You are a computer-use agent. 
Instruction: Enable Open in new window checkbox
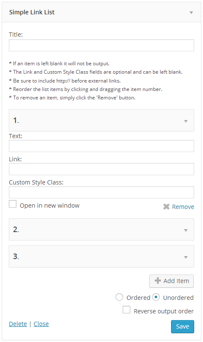(x=13, y=204)
